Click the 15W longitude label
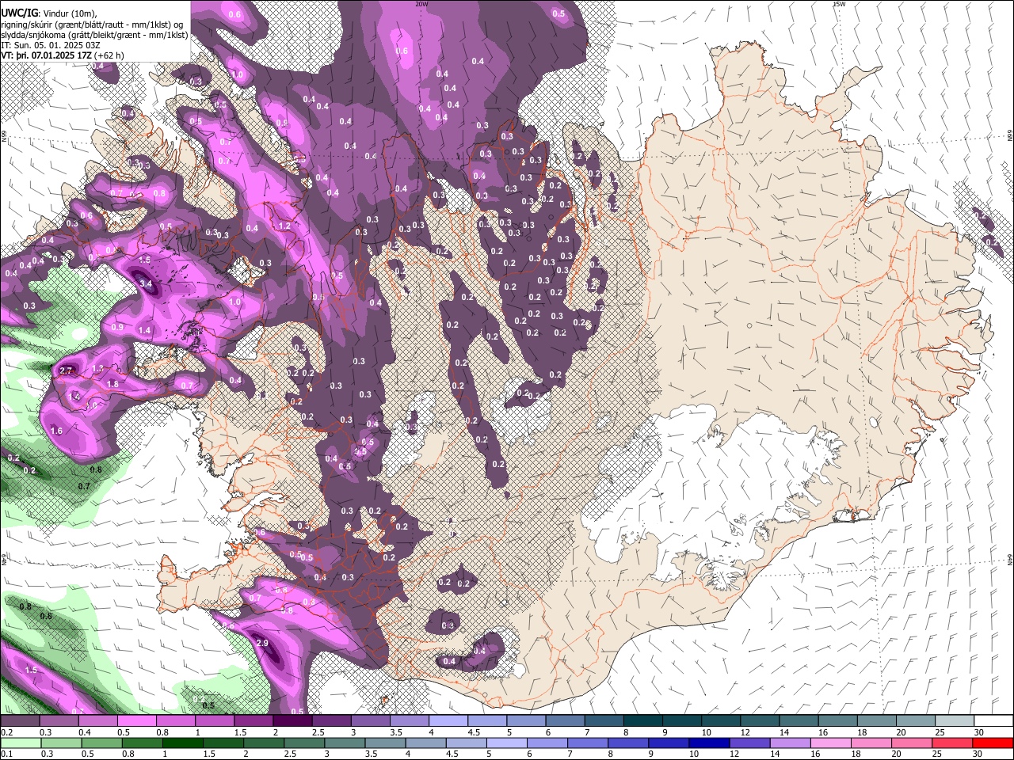 839,4
